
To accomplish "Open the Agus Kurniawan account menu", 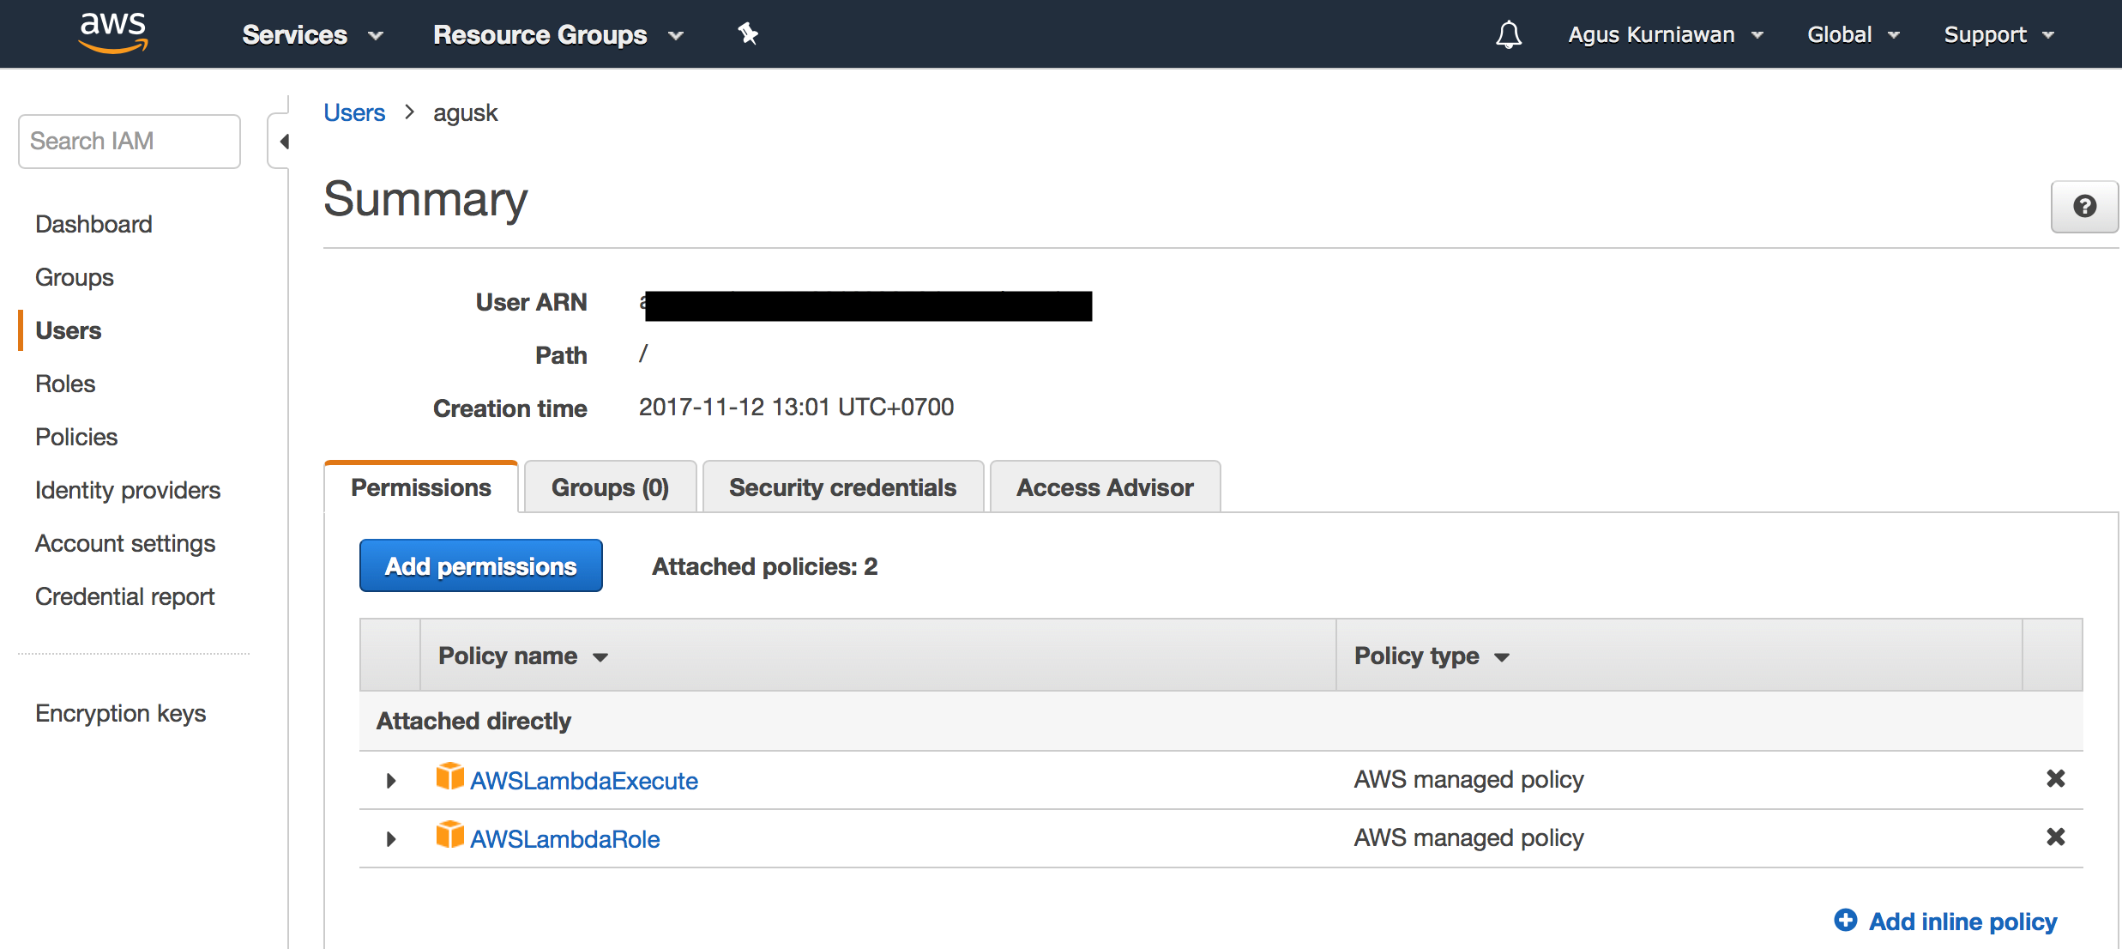I will [1666, 34].
